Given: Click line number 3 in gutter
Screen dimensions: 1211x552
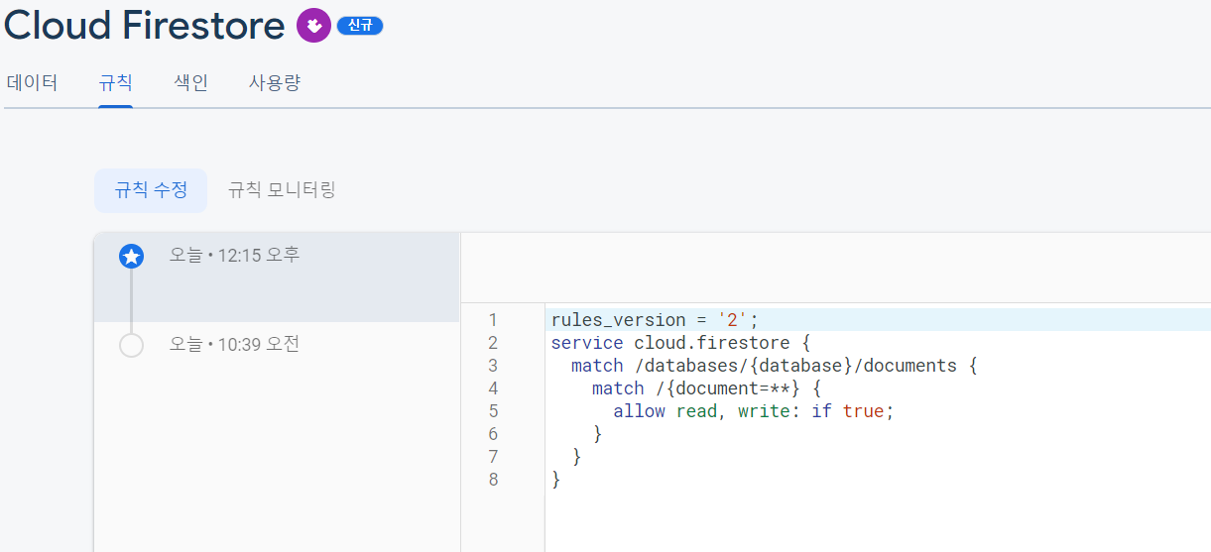Looking at the screenshot, I should coord(493,366).
